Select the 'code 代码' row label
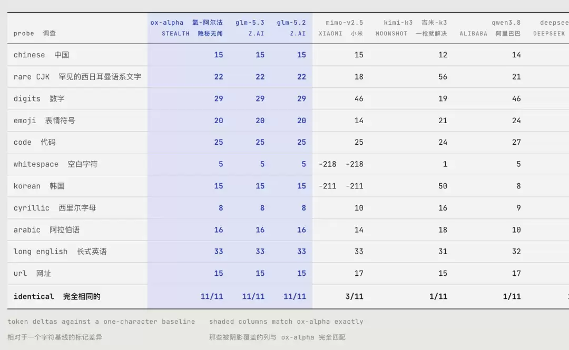The image size is (569, 350). (x=34, y=142)
